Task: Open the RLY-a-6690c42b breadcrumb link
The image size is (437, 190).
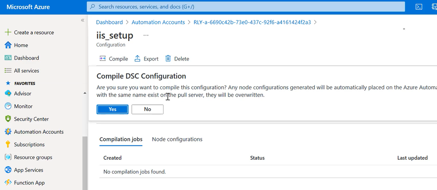Action: click(x=252, y=22)
